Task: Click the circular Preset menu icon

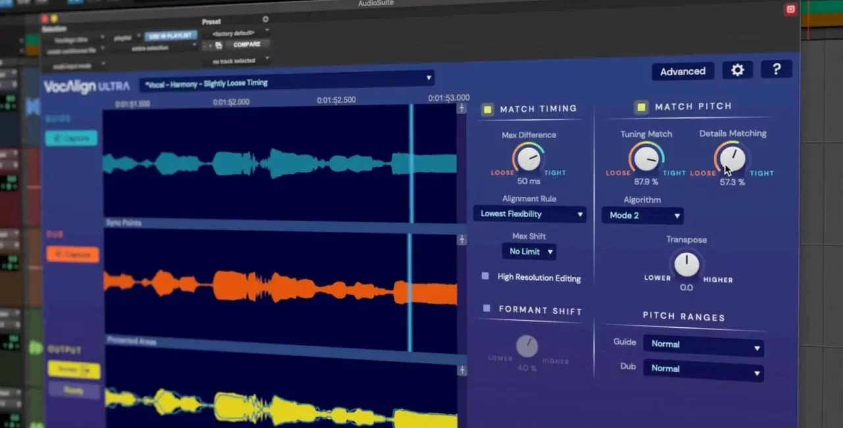Action: pyautogui.click(x=265, y=19)
